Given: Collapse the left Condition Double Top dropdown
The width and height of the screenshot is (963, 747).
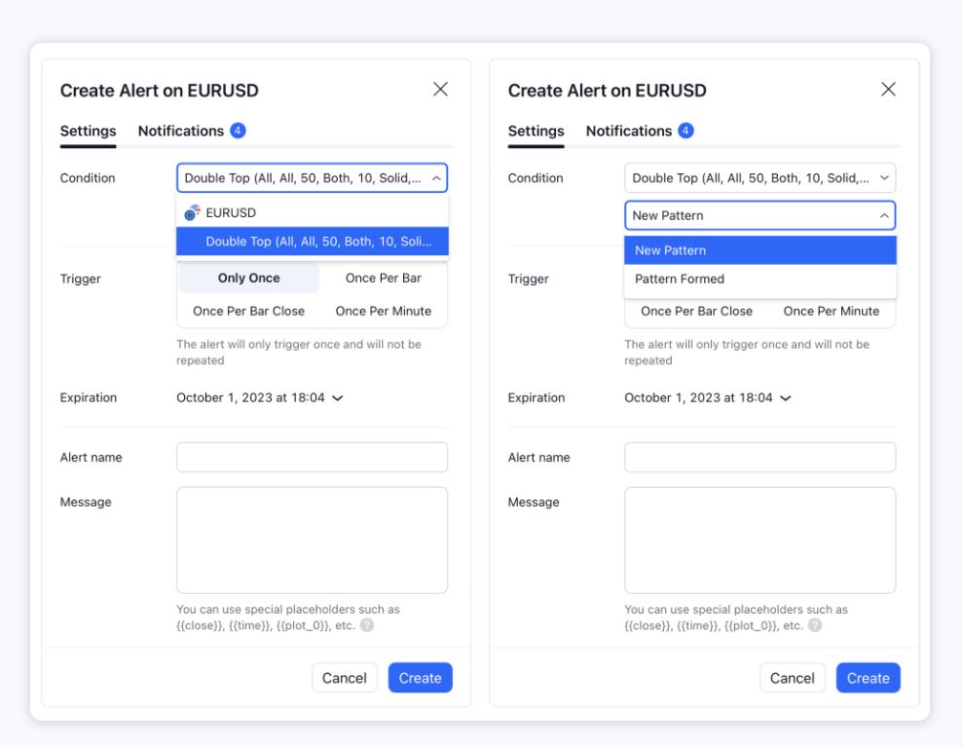Looking at the screenshot, I should click(312, 178).
